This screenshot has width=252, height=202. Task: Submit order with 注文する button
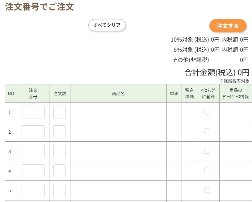(228, 26)
